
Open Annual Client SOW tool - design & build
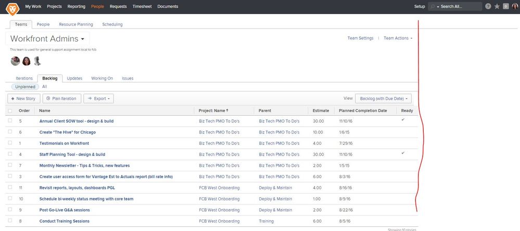tap(77, 121)
